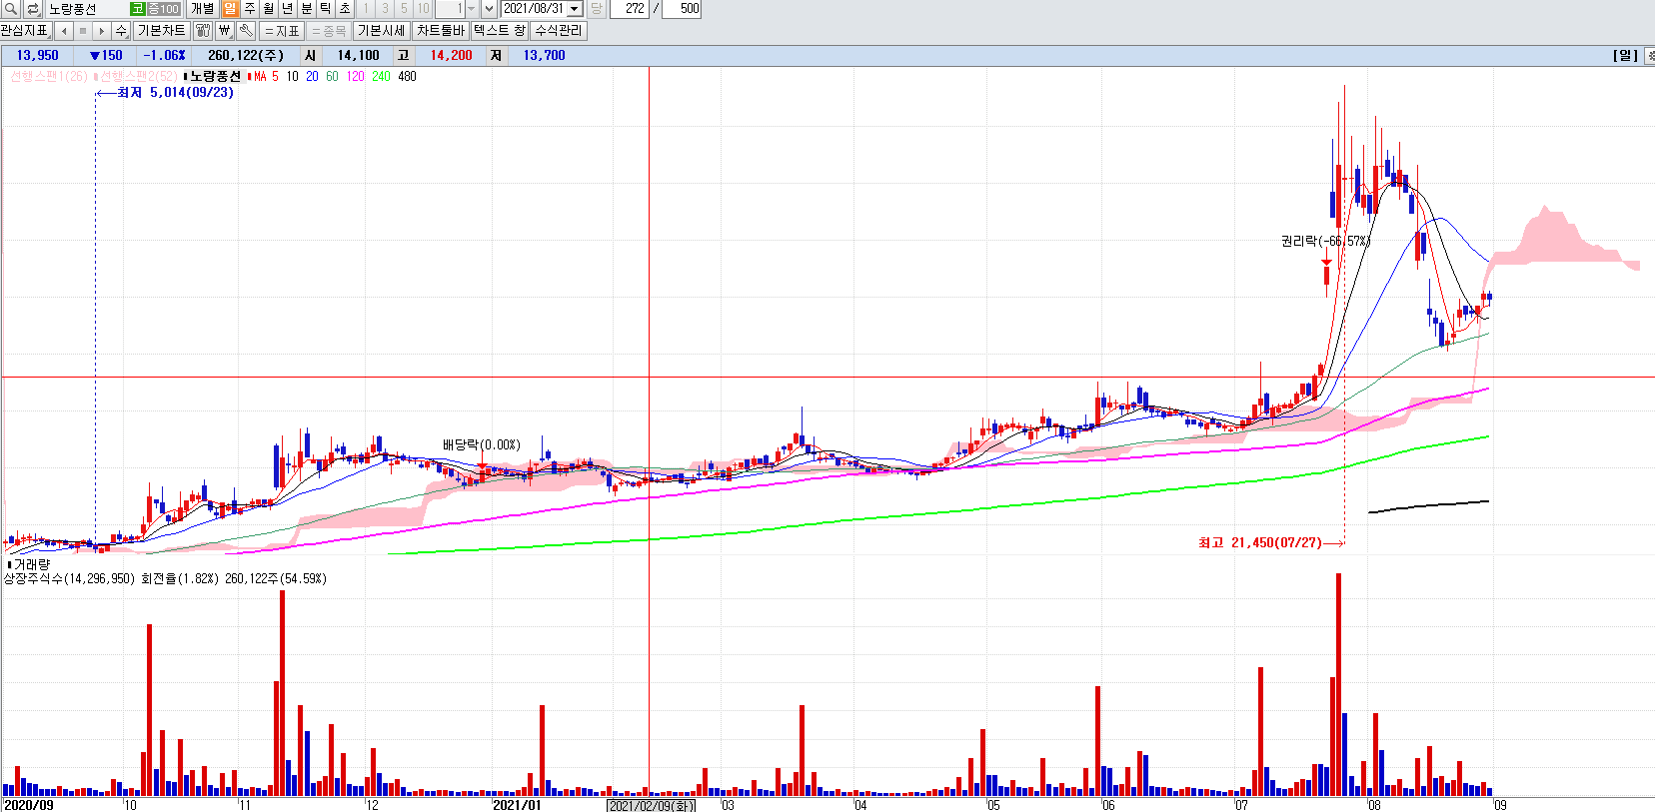Select the 10 interval button

click(x=423, y=9)
